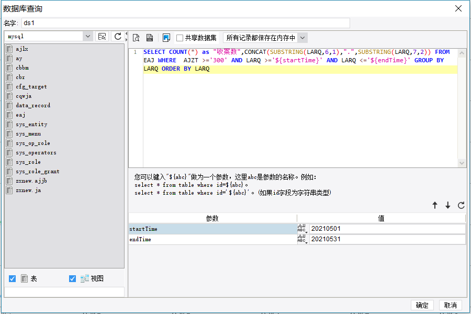Enable the 共享数据集 checkbox
Viewport: 471px width, 314px height.
point(180,38)
